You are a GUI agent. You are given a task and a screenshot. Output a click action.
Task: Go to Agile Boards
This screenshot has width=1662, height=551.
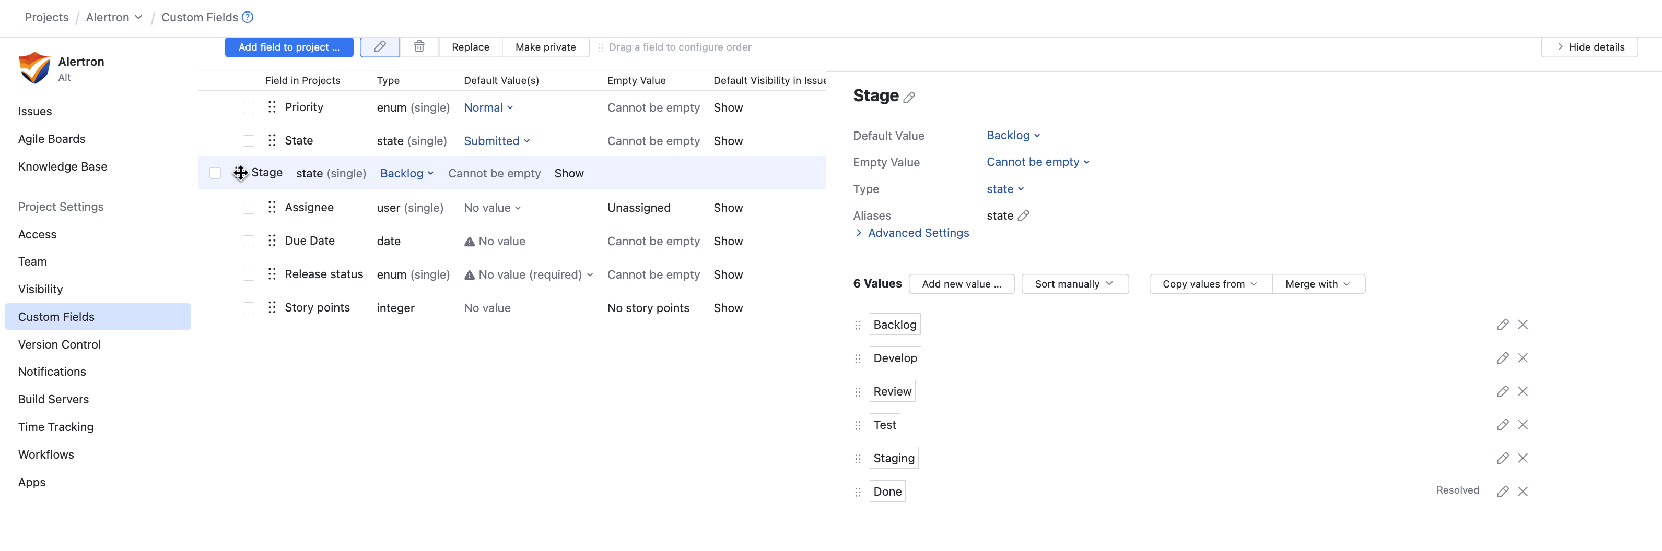[x=52, y=139]
